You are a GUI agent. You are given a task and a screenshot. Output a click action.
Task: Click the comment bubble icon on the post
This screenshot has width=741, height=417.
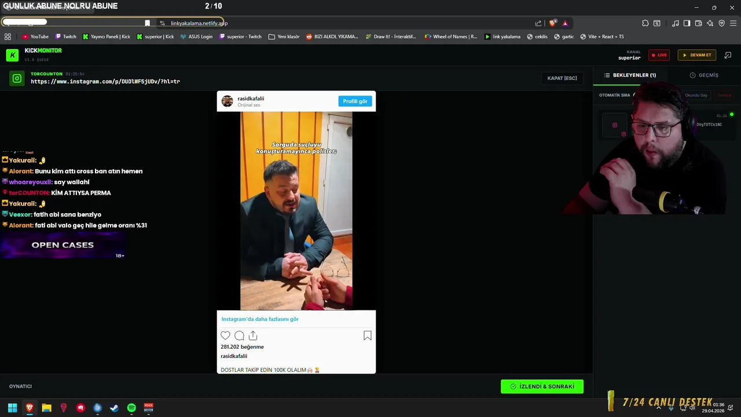tap(239, 335)
